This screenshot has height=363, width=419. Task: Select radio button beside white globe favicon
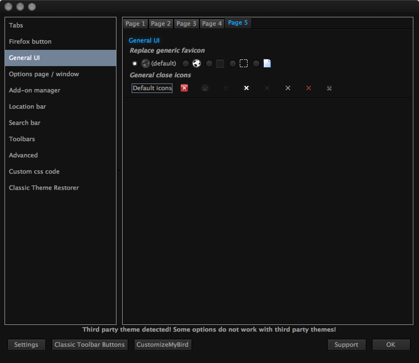185,63
